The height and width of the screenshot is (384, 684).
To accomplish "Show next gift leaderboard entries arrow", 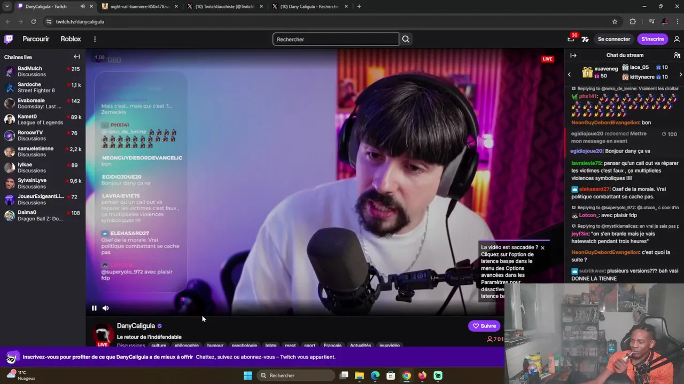I will pos(680,75).
